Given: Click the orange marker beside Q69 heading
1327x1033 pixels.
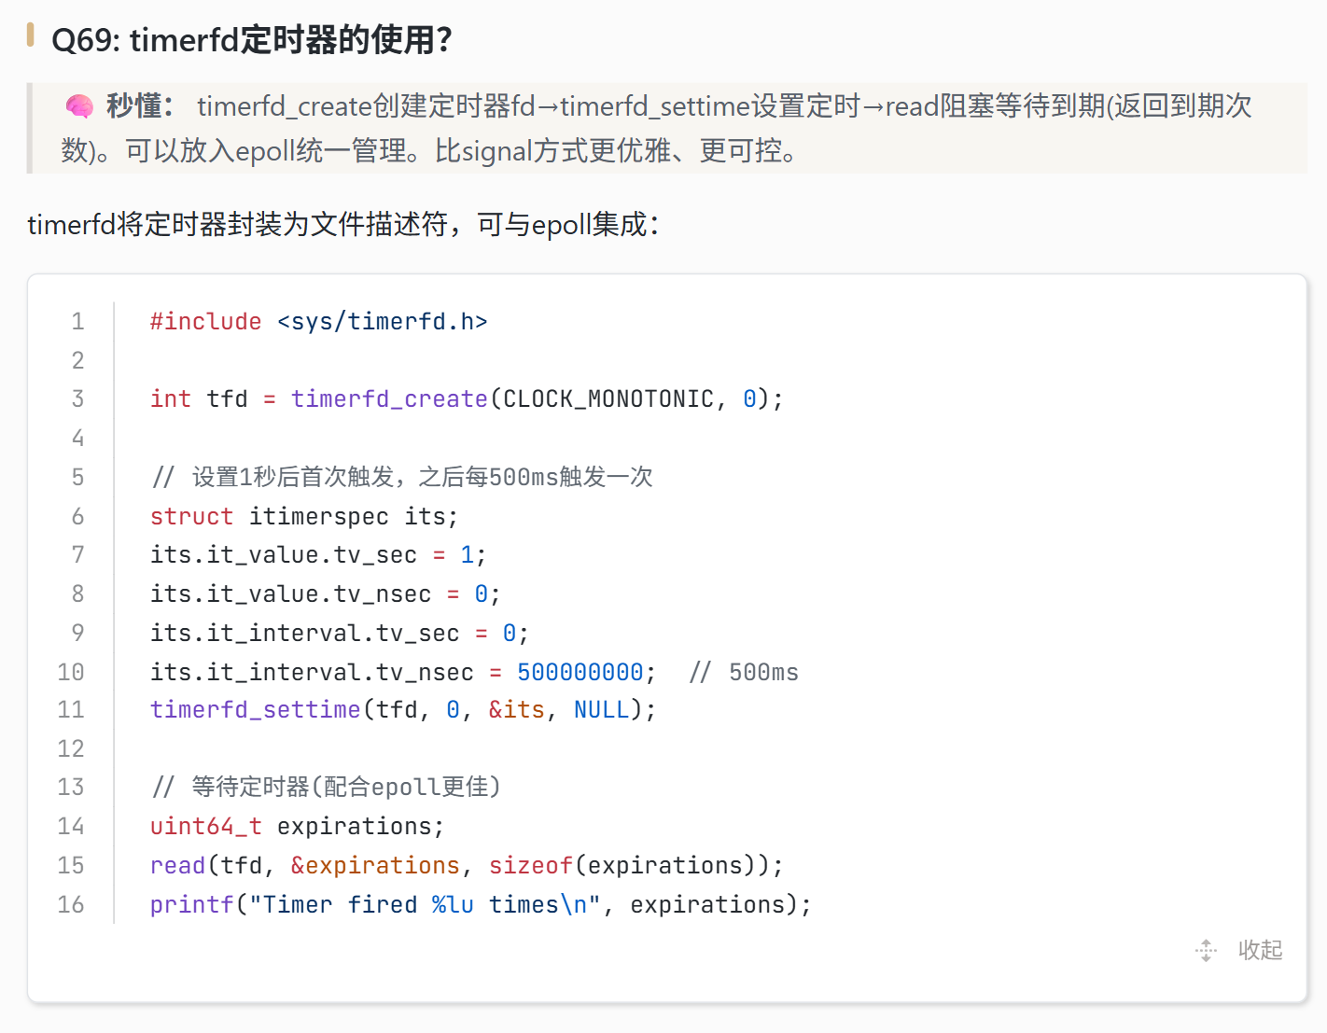Looking at the screenshot, I should tap(31, 35).
